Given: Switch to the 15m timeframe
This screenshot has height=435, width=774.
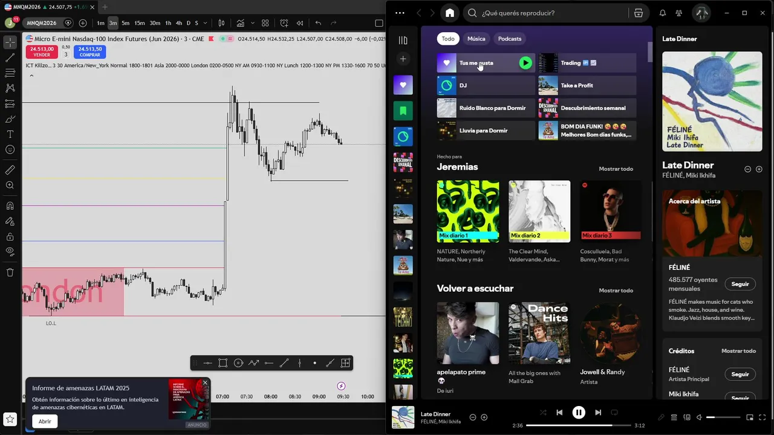Looking at the screenshot, I should [139, 23].
